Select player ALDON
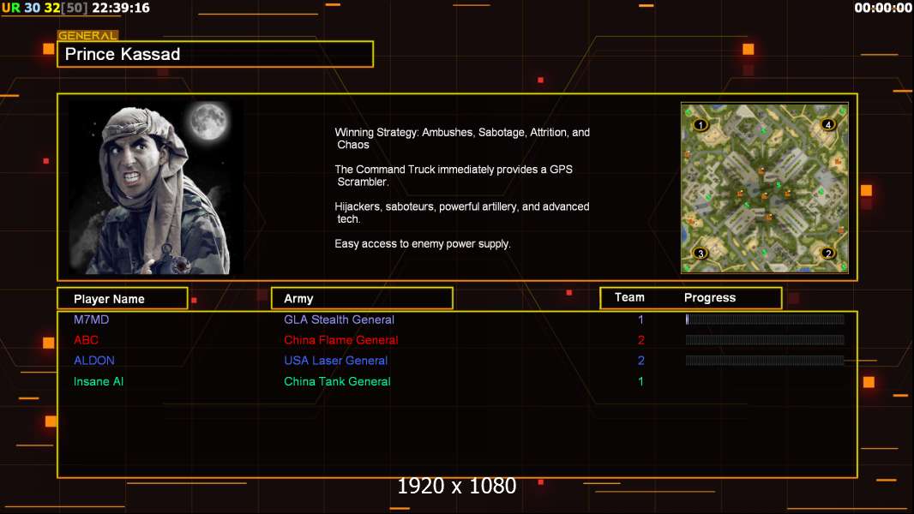The image size is (914, 514). click(93, 361)
